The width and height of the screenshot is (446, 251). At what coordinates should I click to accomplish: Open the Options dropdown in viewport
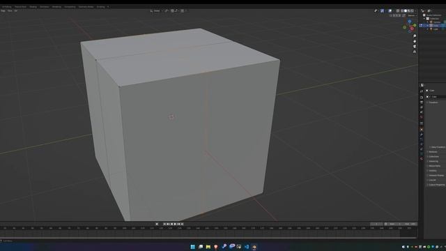pos(412,15)
